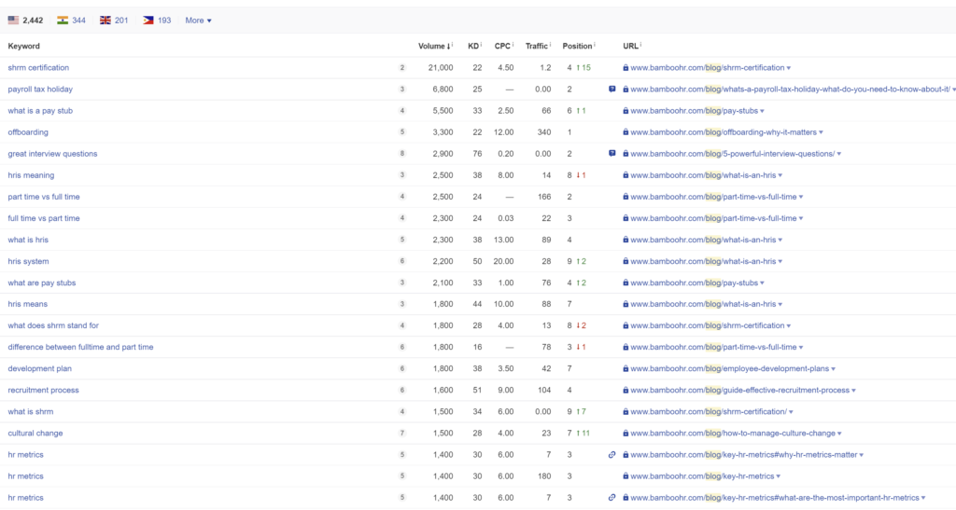Image resolution: width=956 pixels, height=510 pixels.
Task: Expand the dropdown arrow after blog/pay-stubs URL in what is a pay stub row
Action: coord(762,111)
